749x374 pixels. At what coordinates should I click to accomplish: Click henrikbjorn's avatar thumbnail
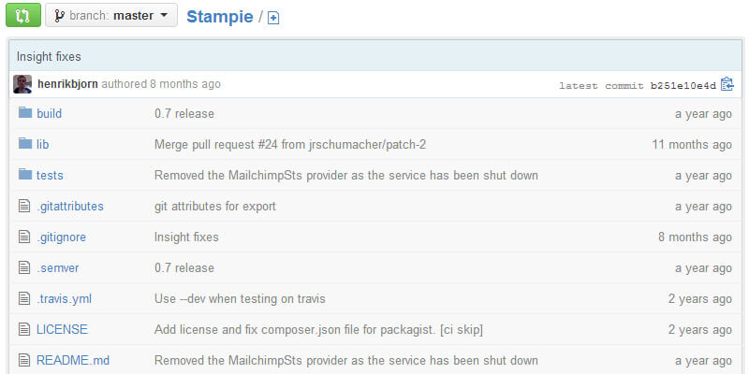tap(22, 84)
